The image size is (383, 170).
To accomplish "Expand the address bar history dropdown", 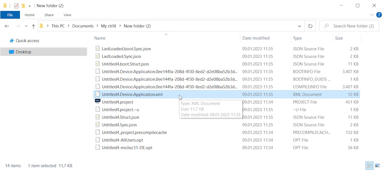I will pos(299,26).
